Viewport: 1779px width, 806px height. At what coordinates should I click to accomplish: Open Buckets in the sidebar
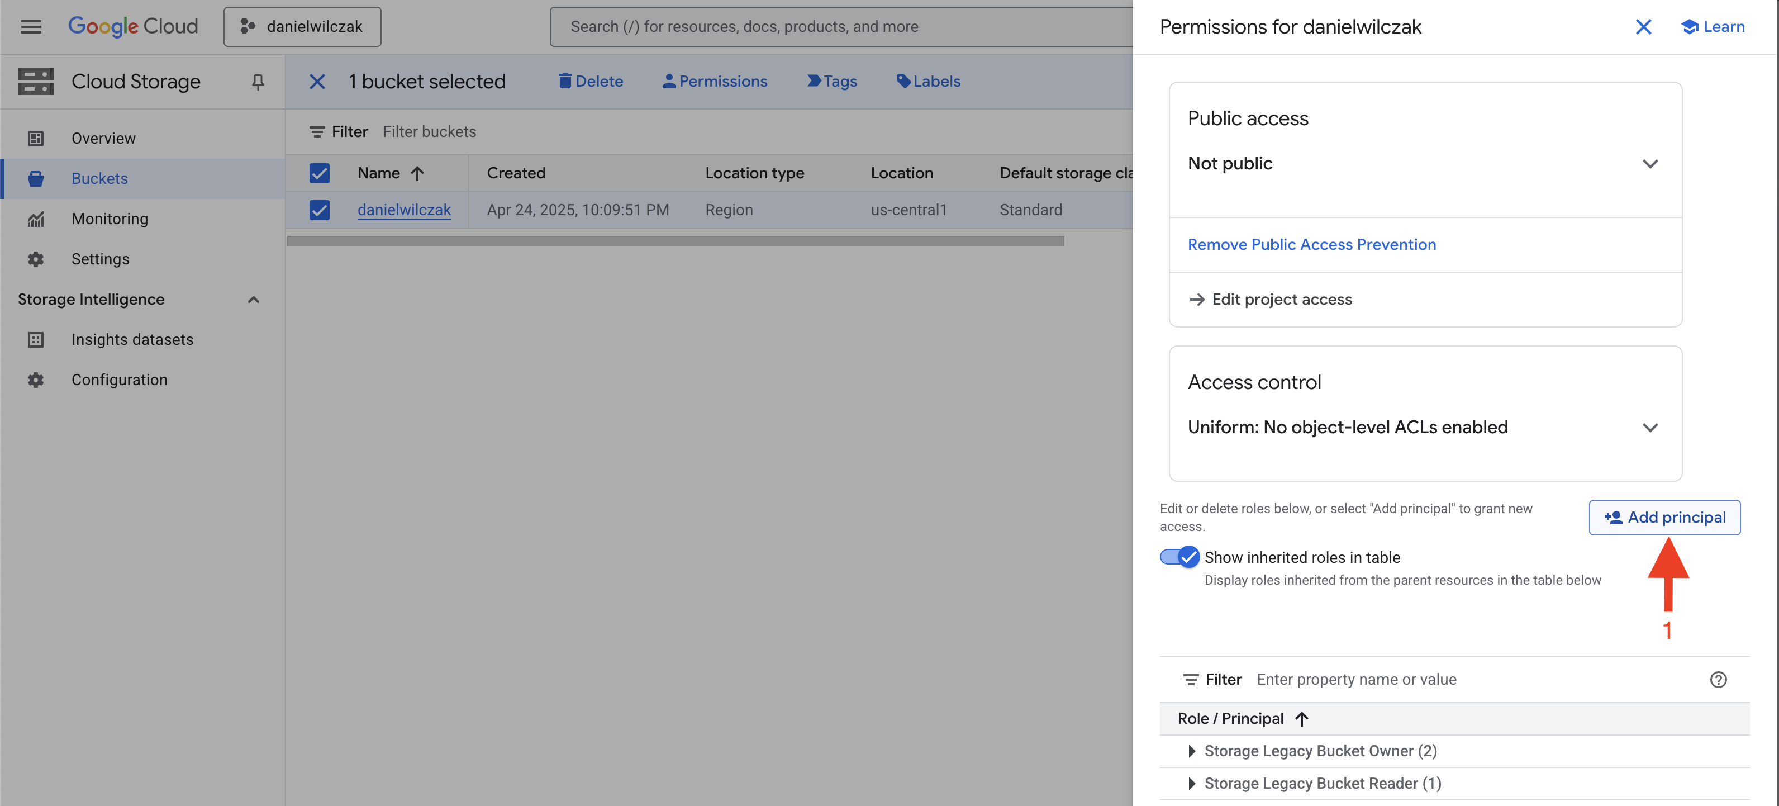tap(143, 178)
